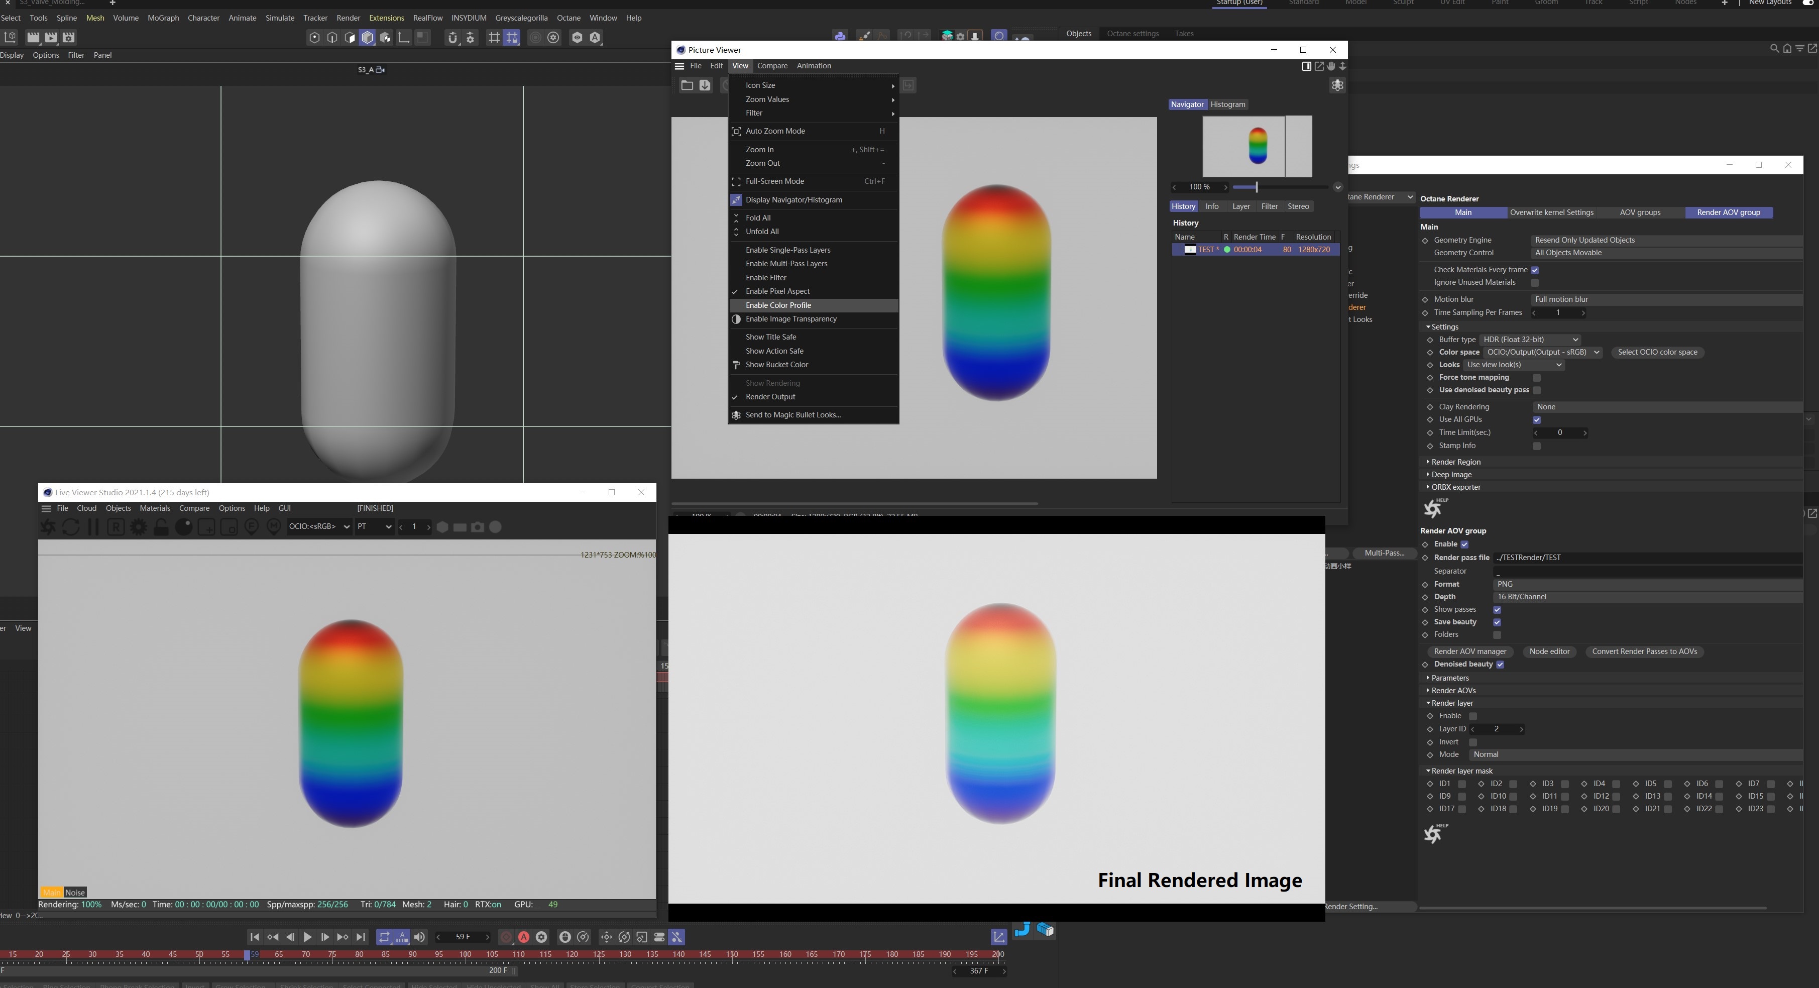Switch to the Histogram tab

pos(1227,104)
